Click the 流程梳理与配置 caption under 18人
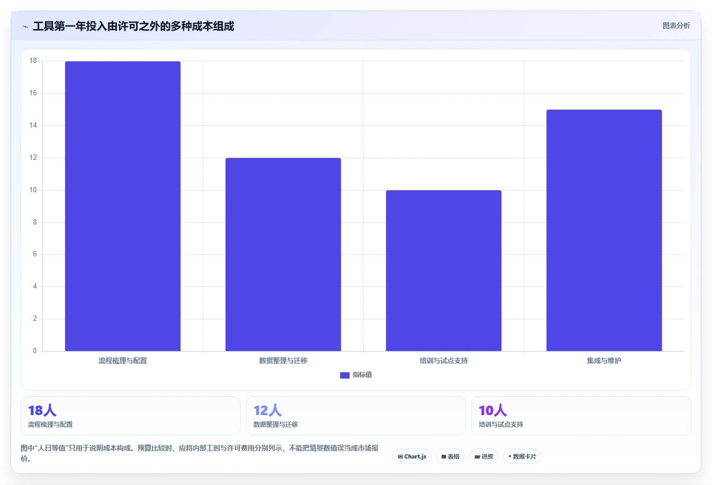This screenshot has width=712, height=485. click(x=50, y=425)
